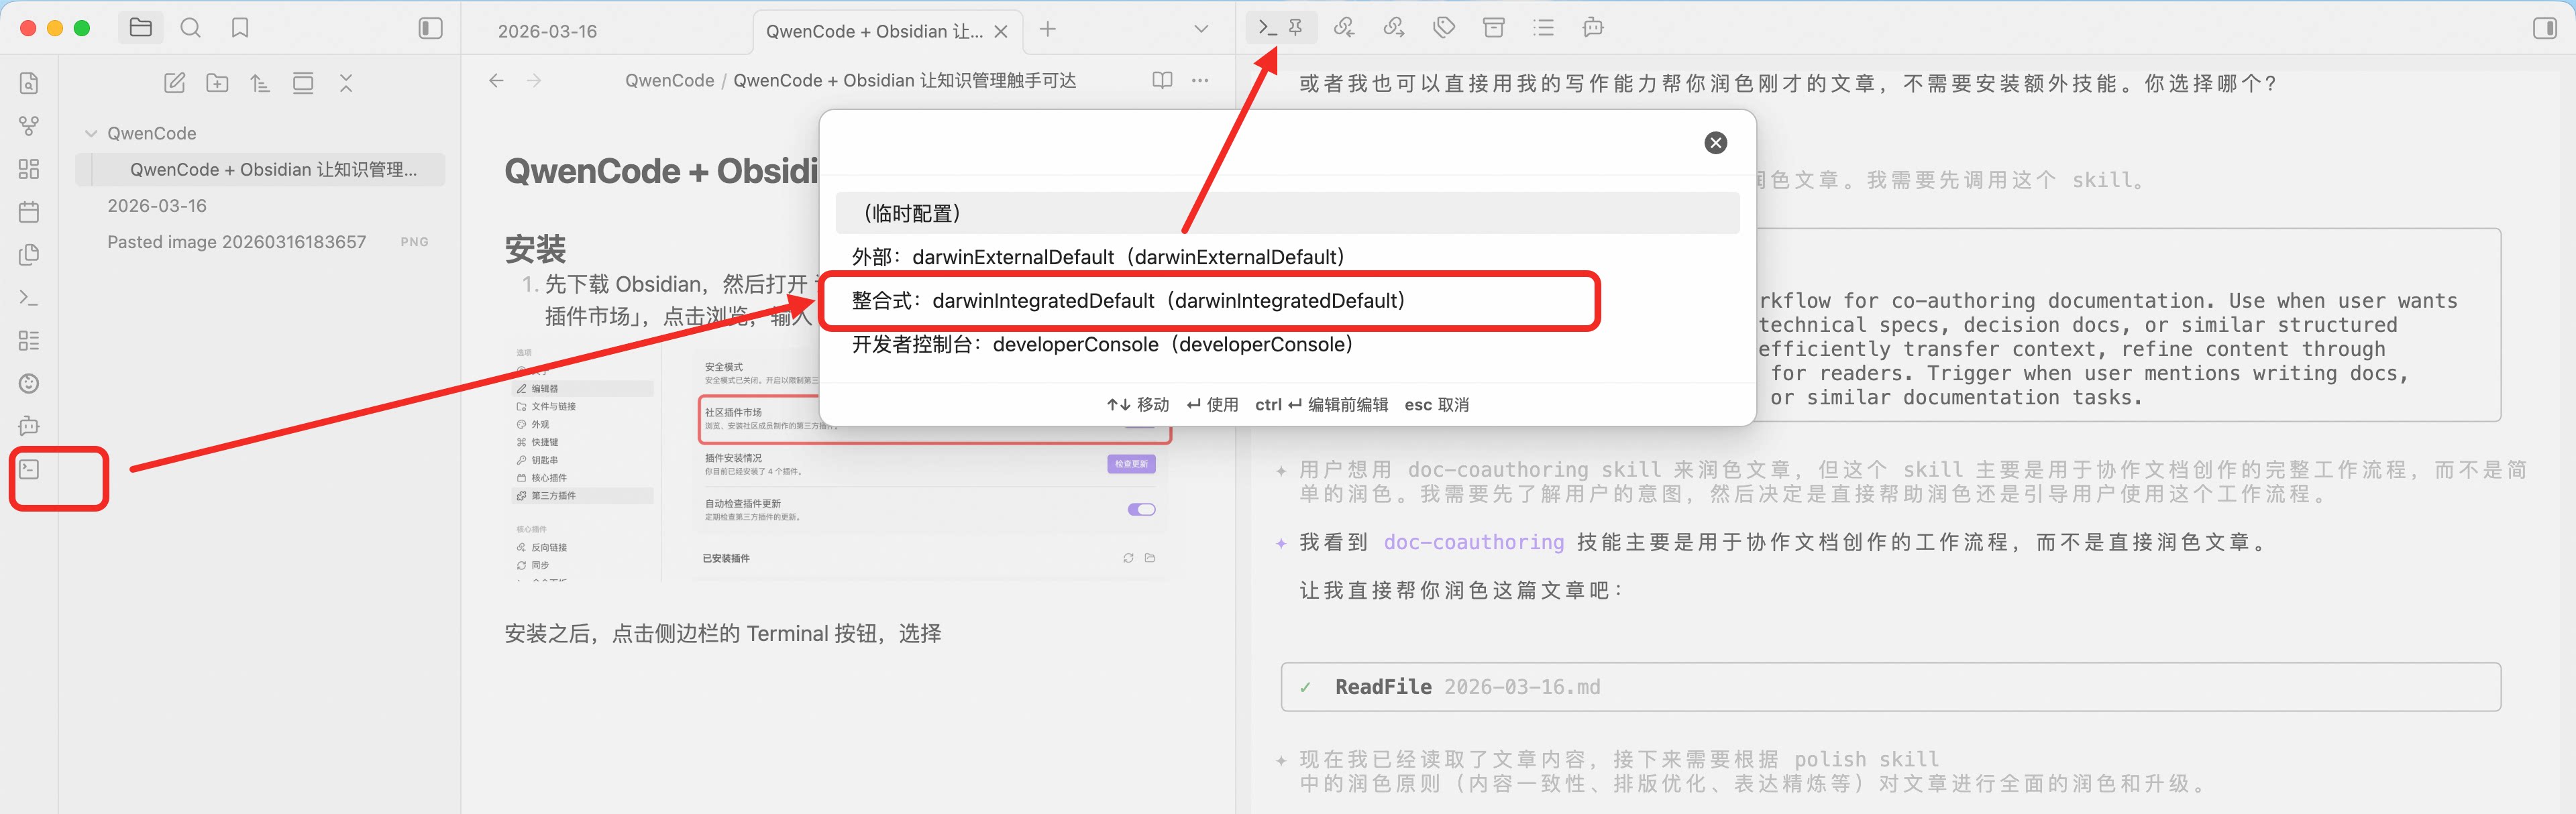Click the new folder icon
The width and height of the screenshot is (2576, 814).
click(217, 83)
